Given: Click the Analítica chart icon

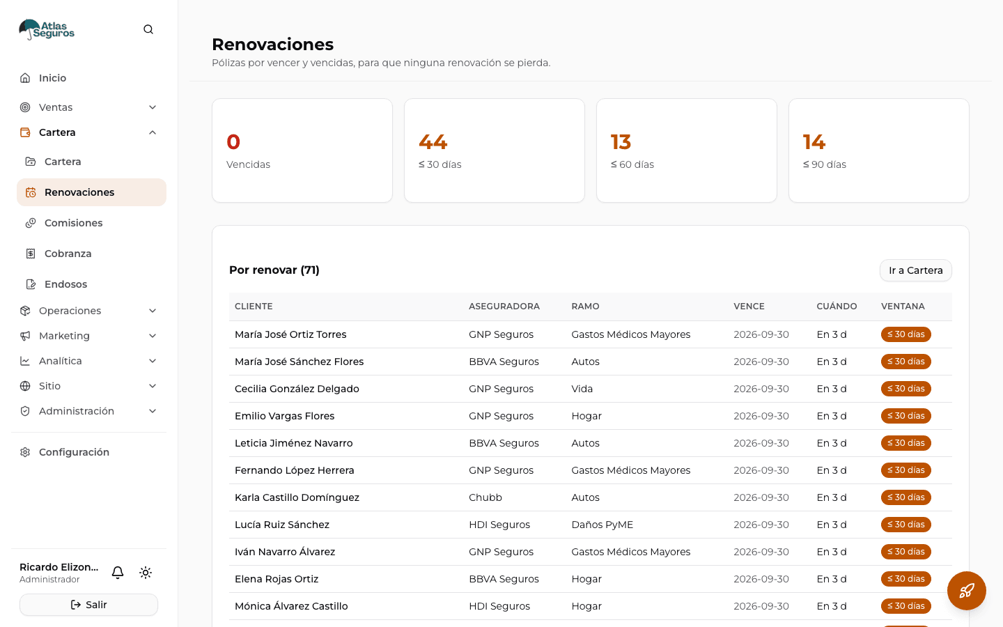Looking at the screenshot, I should (x=25, y=361).
